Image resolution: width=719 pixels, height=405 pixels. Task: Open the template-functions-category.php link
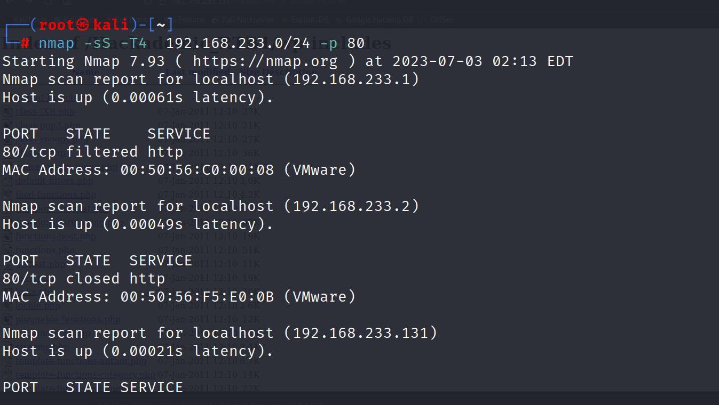[x=85, y=375]
